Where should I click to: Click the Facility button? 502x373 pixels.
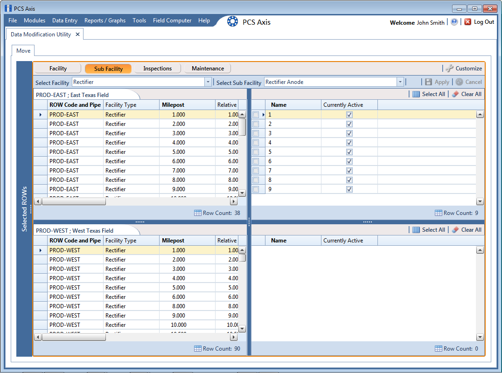click(58, 69)
